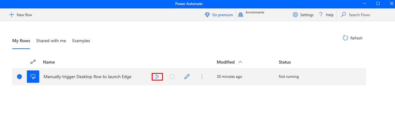Switch to Shared with me tab
This screenshot has height=132, width=395.
(x=51, y=41)
